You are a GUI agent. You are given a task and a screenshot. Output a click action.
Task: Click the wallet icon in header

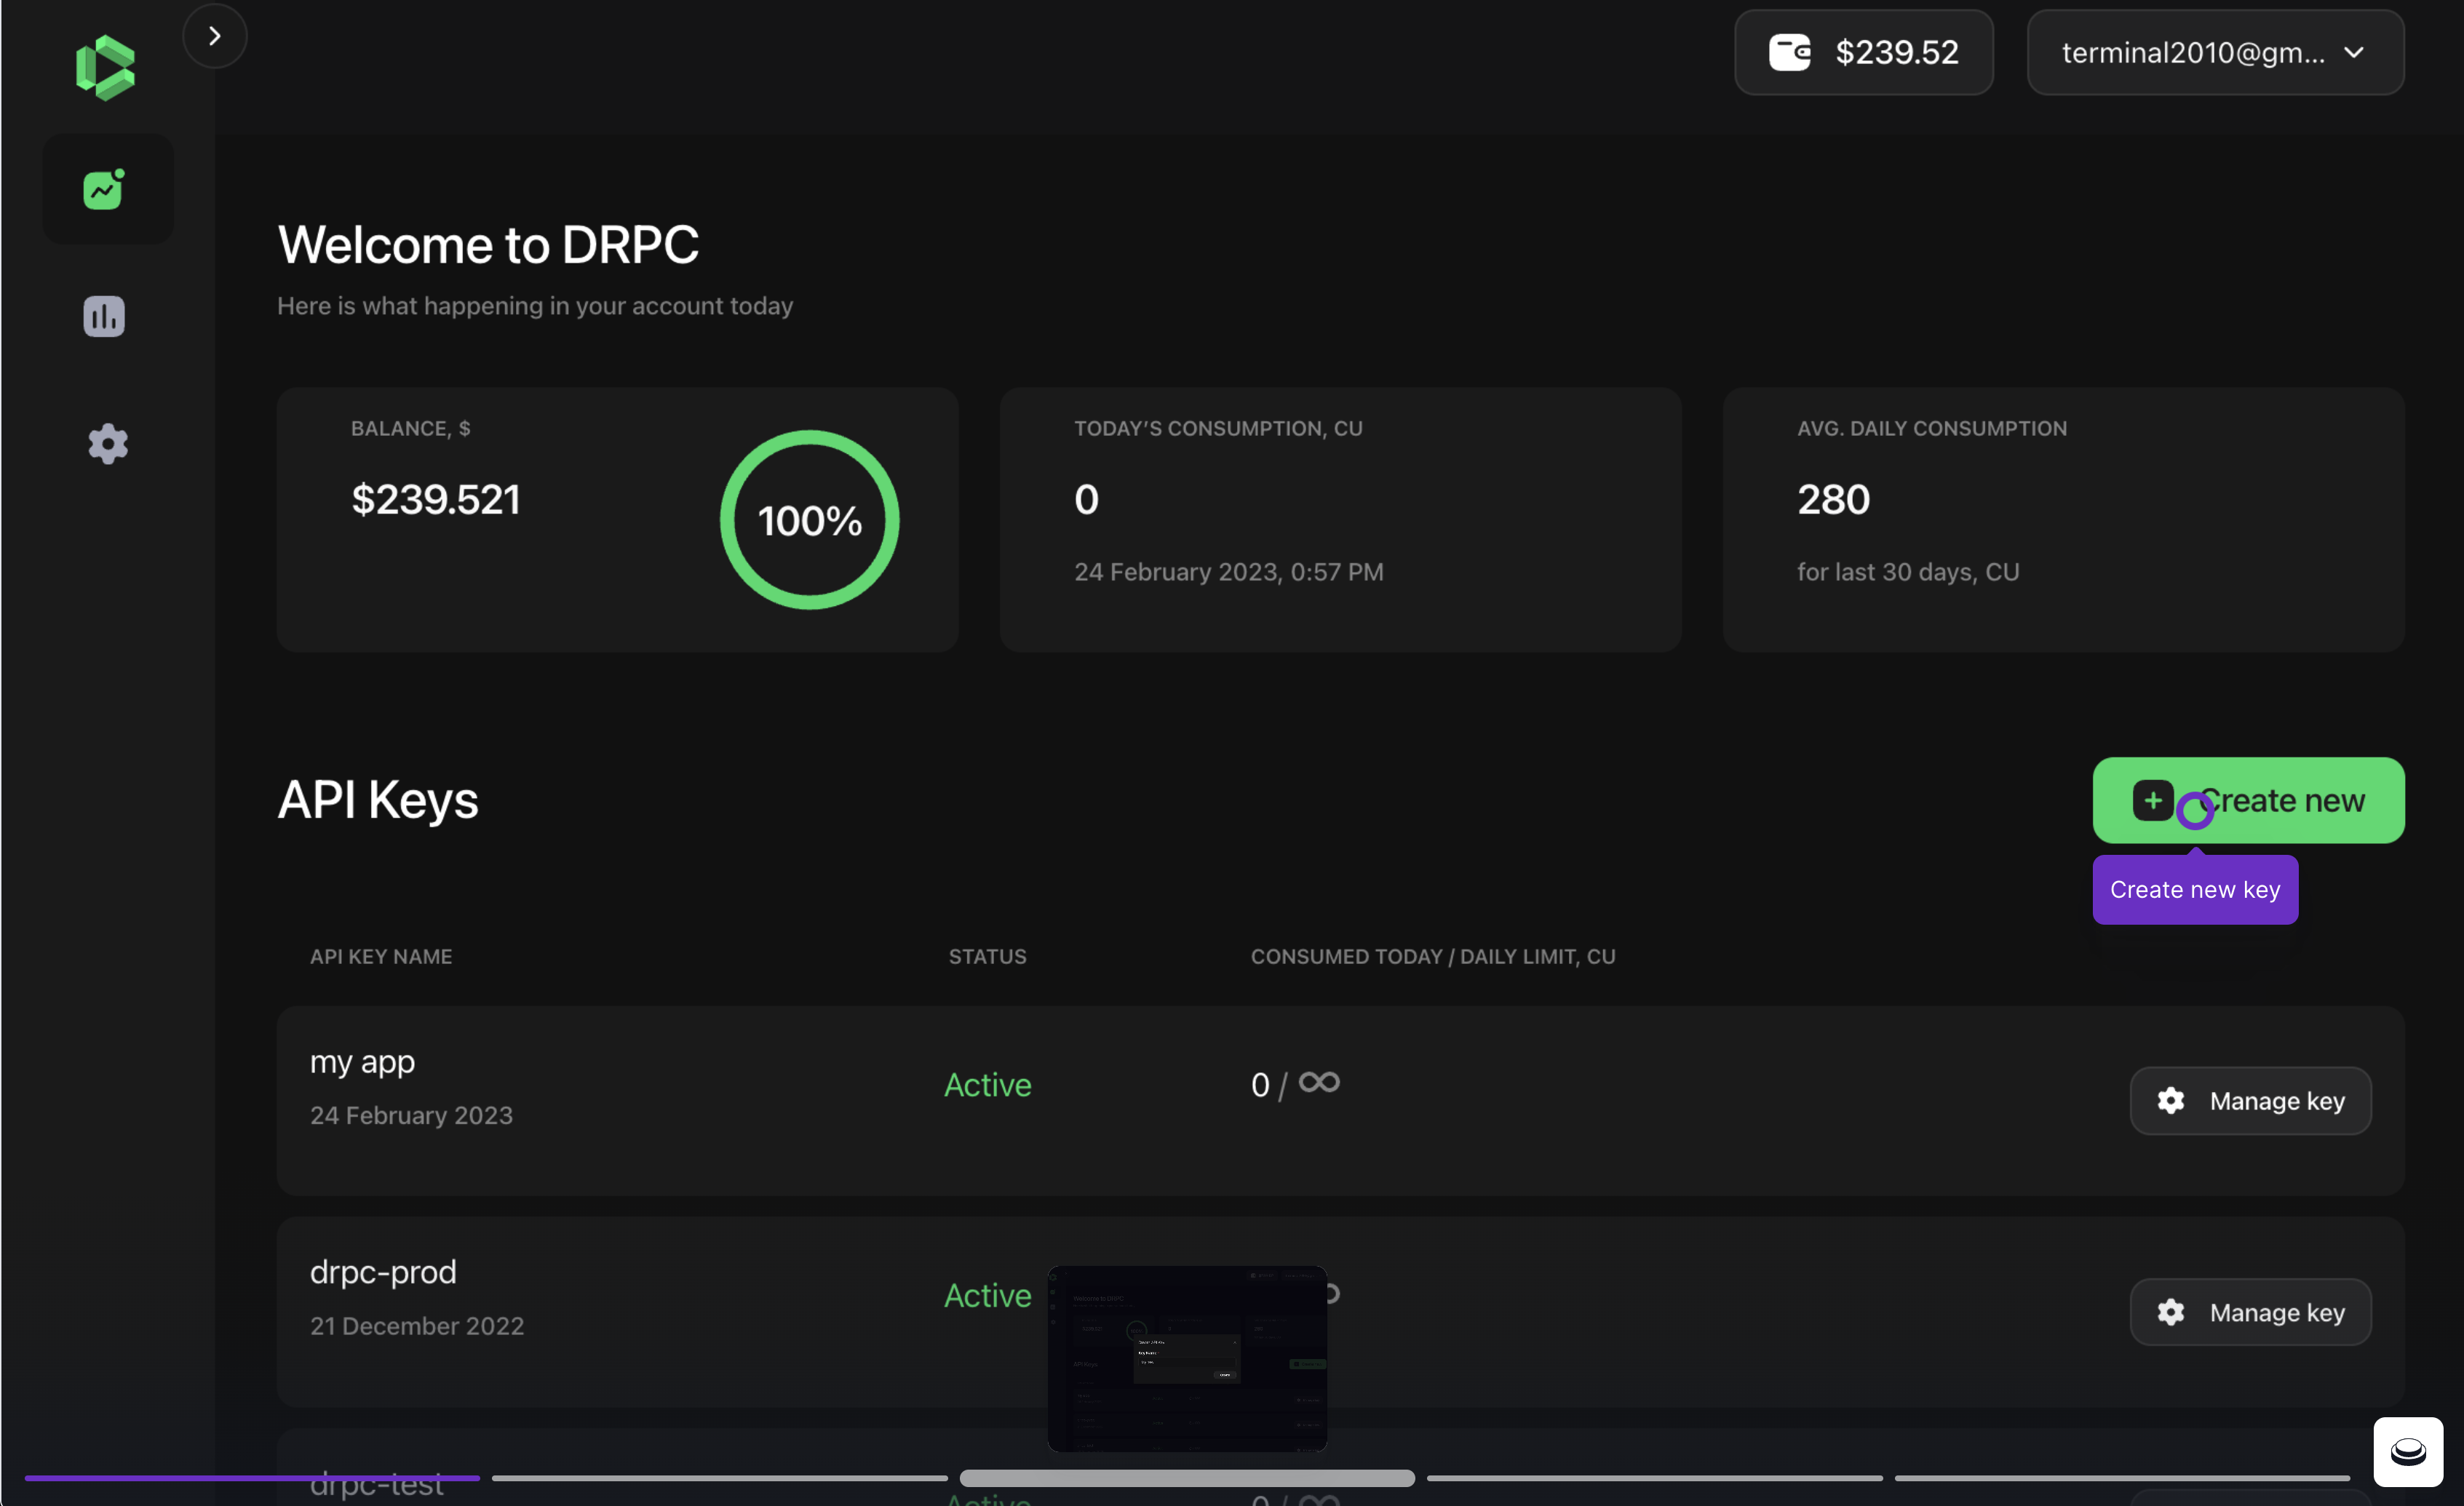tap(1789, 52)
